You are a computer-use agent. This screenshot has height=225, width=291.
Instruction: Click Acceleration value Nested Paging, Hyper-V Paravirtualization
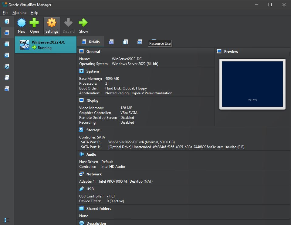tap(139, 93)
